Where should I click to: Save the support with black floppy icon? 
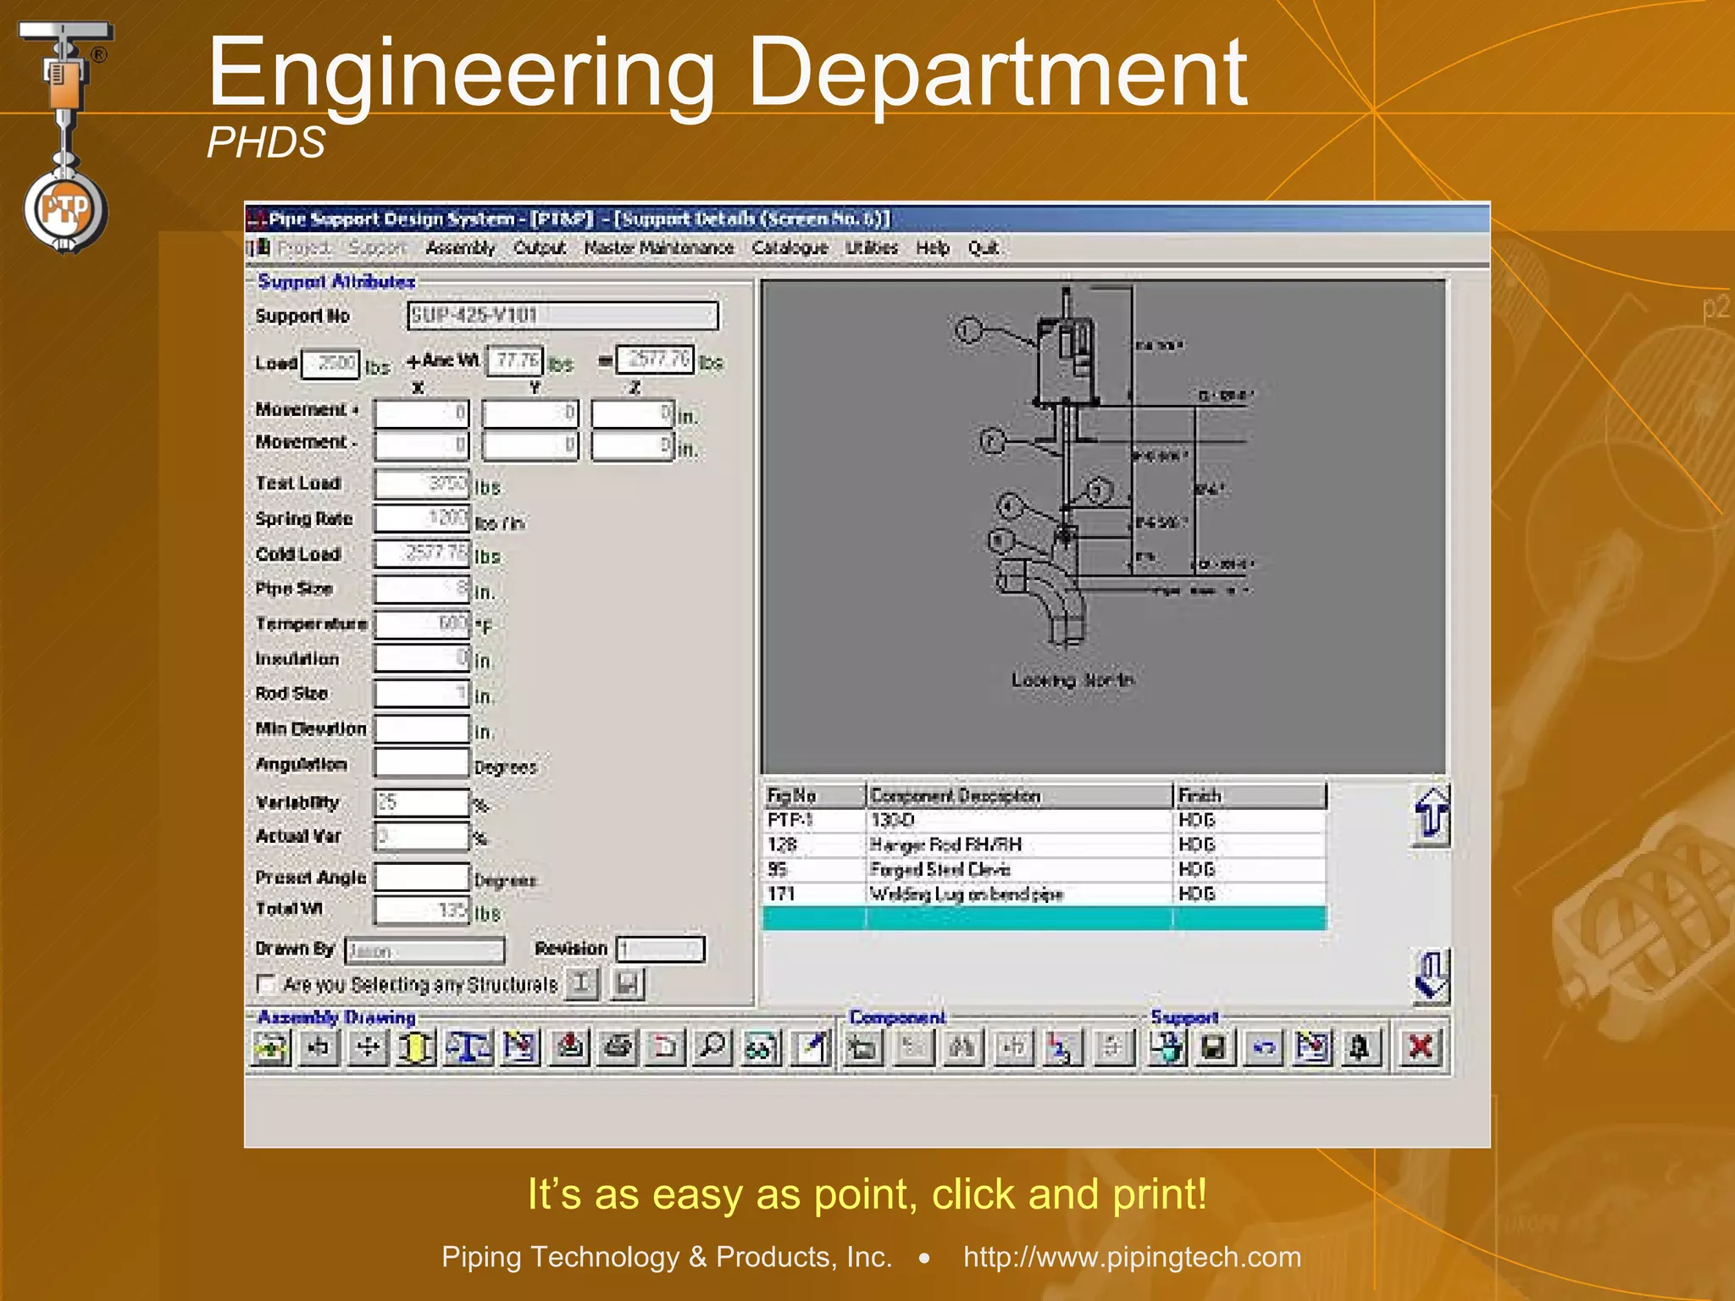coord(1215,1048)
